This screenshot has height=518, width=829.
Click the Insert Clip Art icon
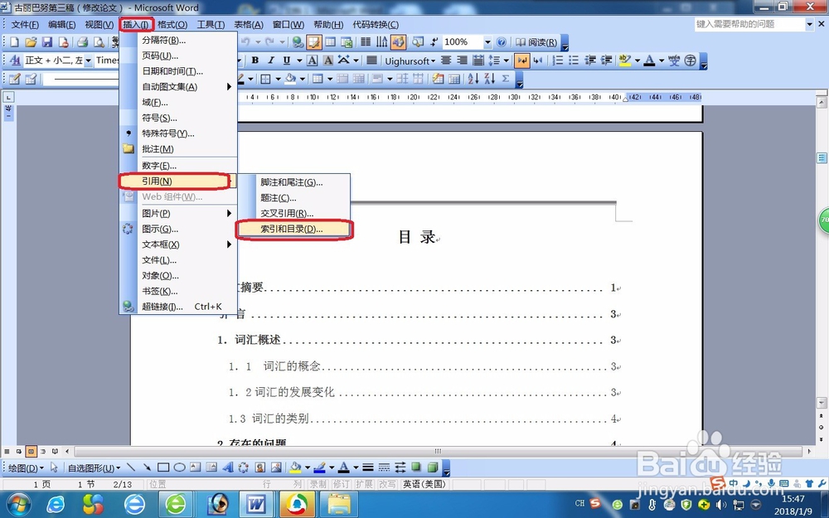tap(260, 467)
